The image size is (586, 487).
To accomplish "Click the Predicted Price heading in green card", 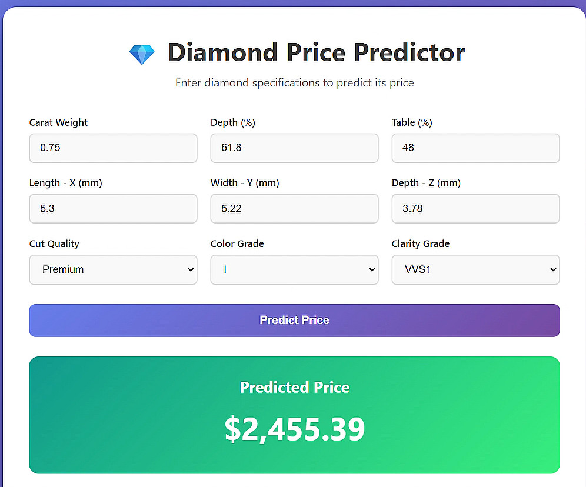I will pos(294,388).
